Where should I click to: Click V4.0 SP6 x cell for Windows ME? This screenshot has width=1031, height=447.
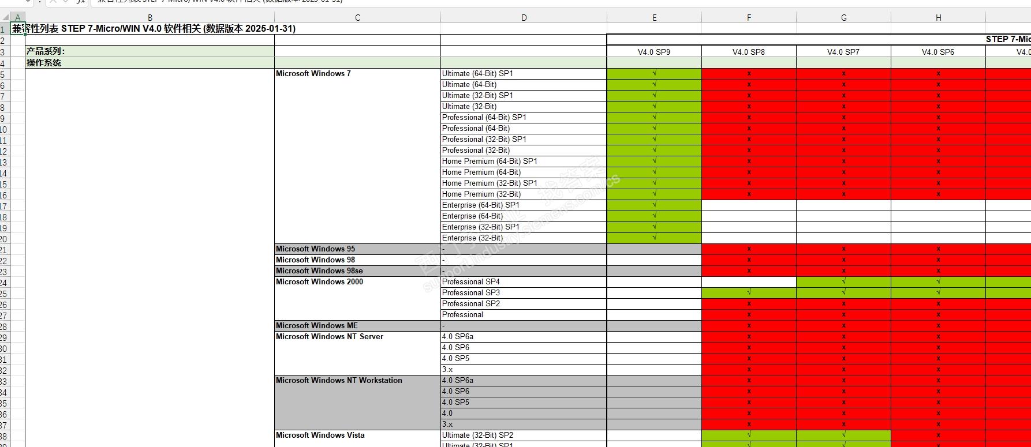[x=939, y=326]
